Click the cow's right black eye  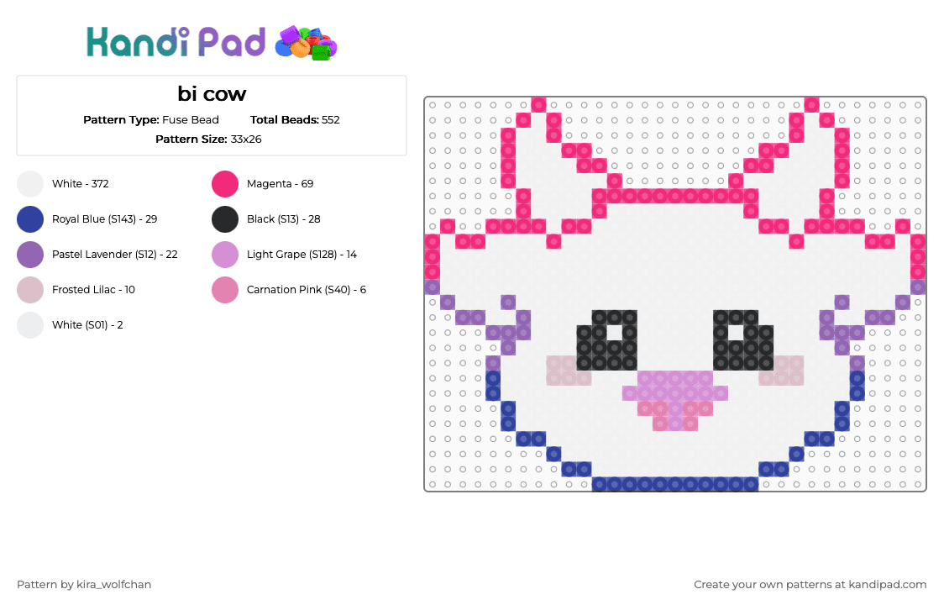(743, 339)
